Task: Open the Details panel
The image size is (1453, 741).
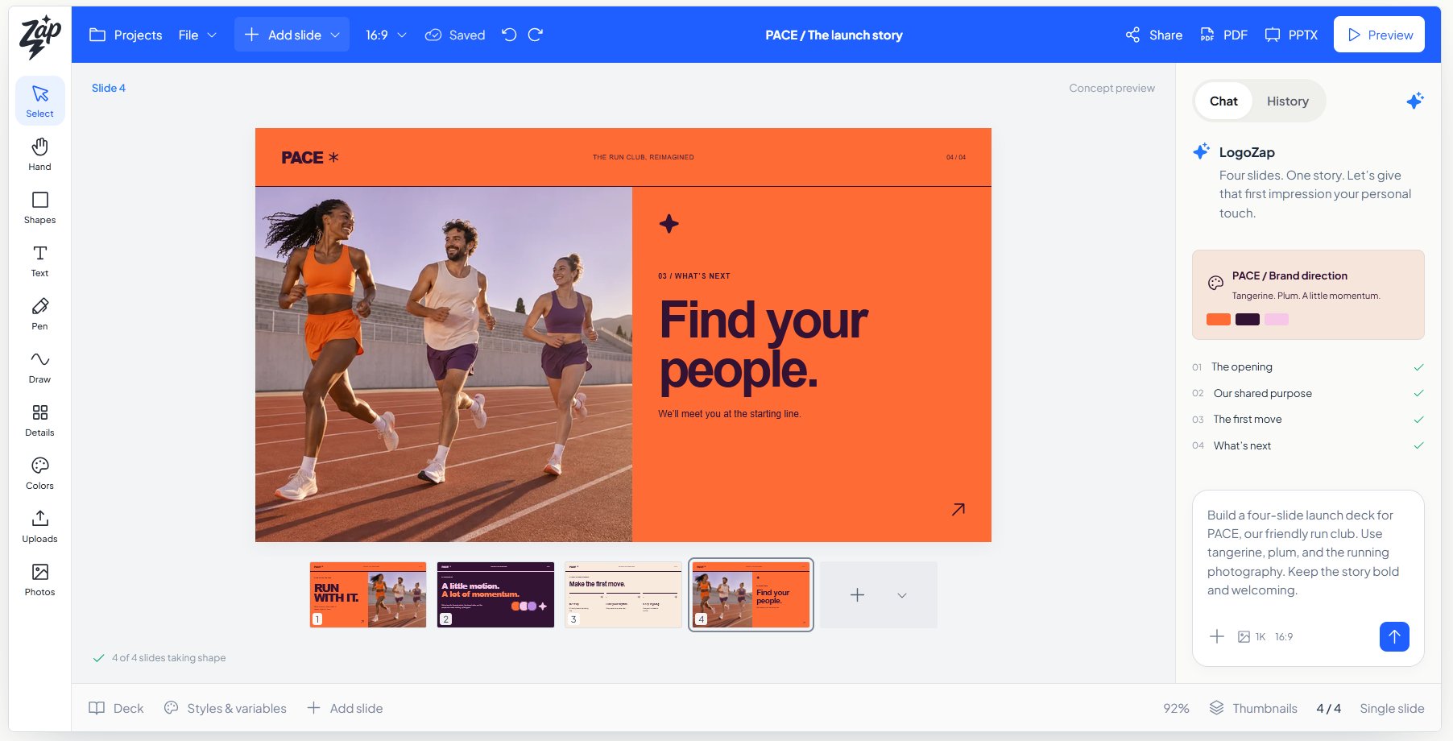Action: [39, 420]
